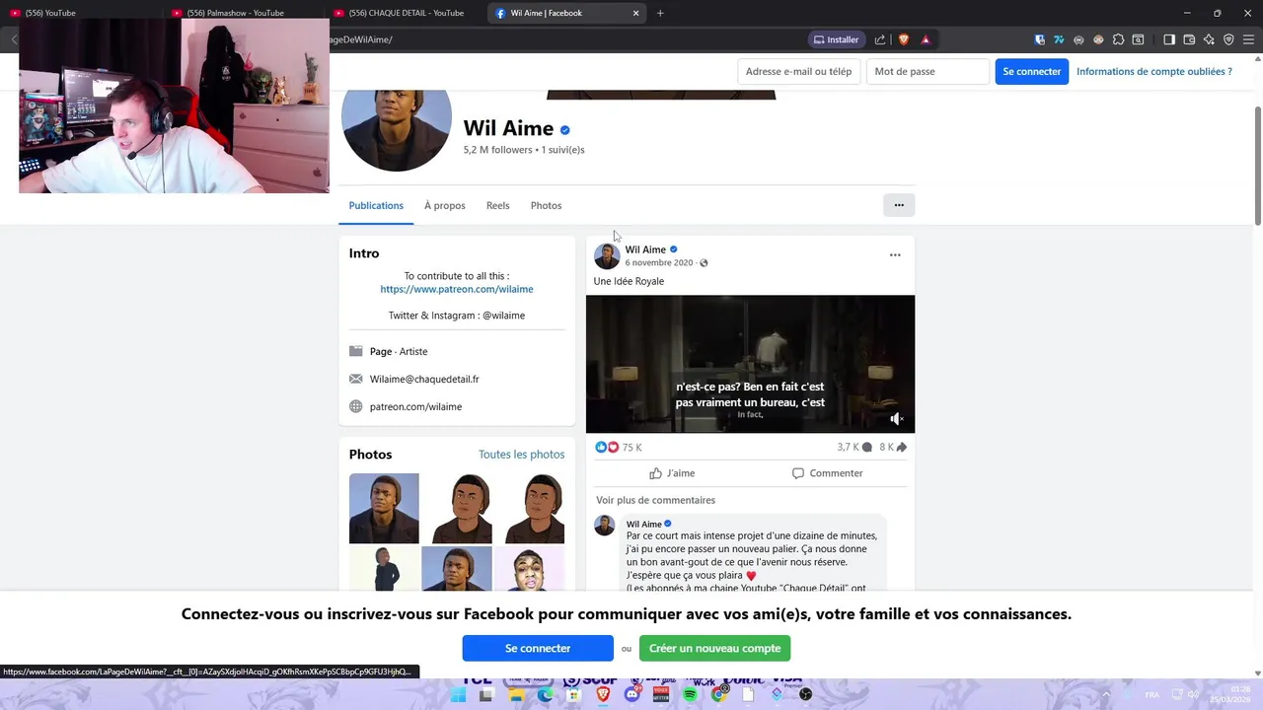Click Installer app button in address bar
The height and width of the screenshot is (710, 1263).
[835, 39]
